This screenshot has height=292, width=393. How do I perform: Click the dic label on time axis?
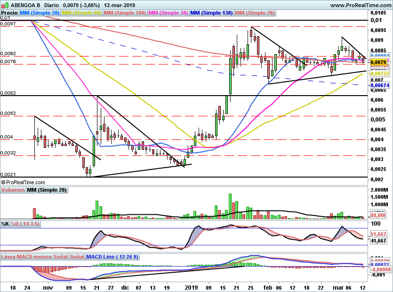[x=125, y=287]
